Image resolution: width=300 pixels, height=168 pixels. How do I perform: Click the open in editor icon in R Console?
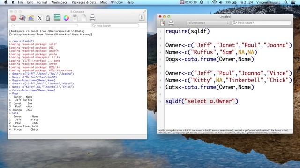click(x=75, y=18)
